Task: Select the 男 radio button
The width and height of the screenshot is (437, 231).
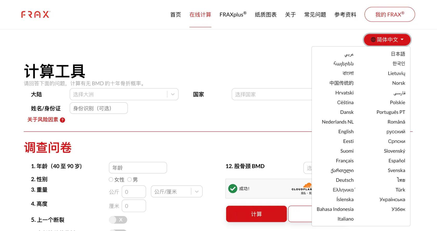Action: tap(130, 179)
